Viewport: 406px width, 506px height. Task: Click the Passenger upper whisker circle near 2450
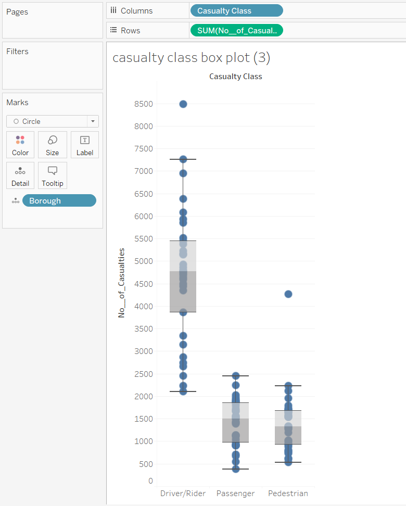point(236,376)
